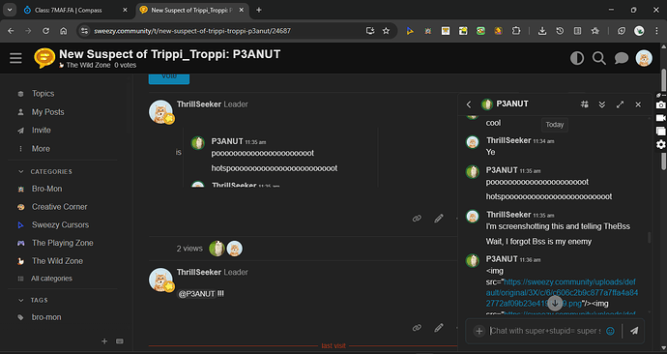Image resolution: width=667 pixels, height=354 pixels.
Task: Click the @P3ANUT mention
Action: point(196,294)
